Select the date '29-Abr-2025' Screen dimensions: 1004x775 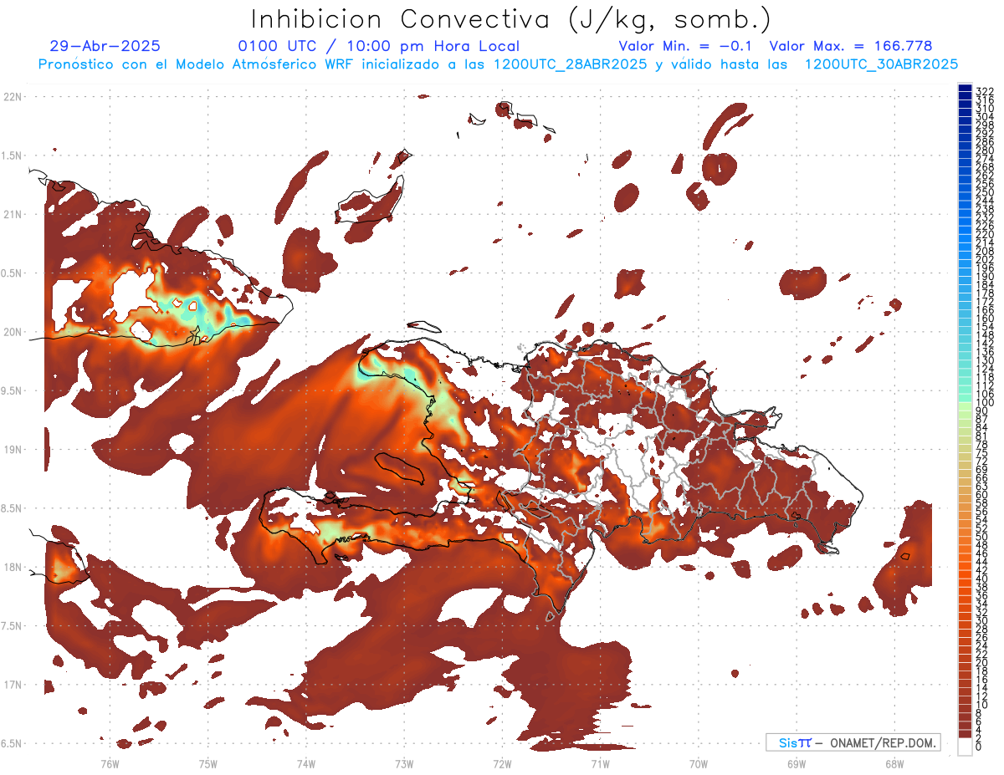pos(105,47)
